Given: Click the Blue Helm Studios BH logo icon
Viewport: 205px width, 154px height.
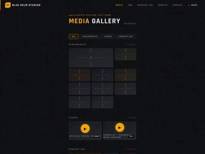Looking at the screenshot, I should coord(8,5).
